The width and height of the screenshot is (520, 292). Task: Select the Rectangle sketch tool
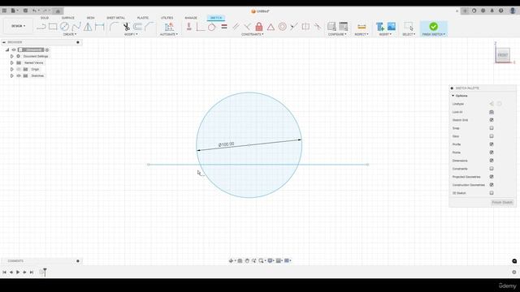click(53, 27)
